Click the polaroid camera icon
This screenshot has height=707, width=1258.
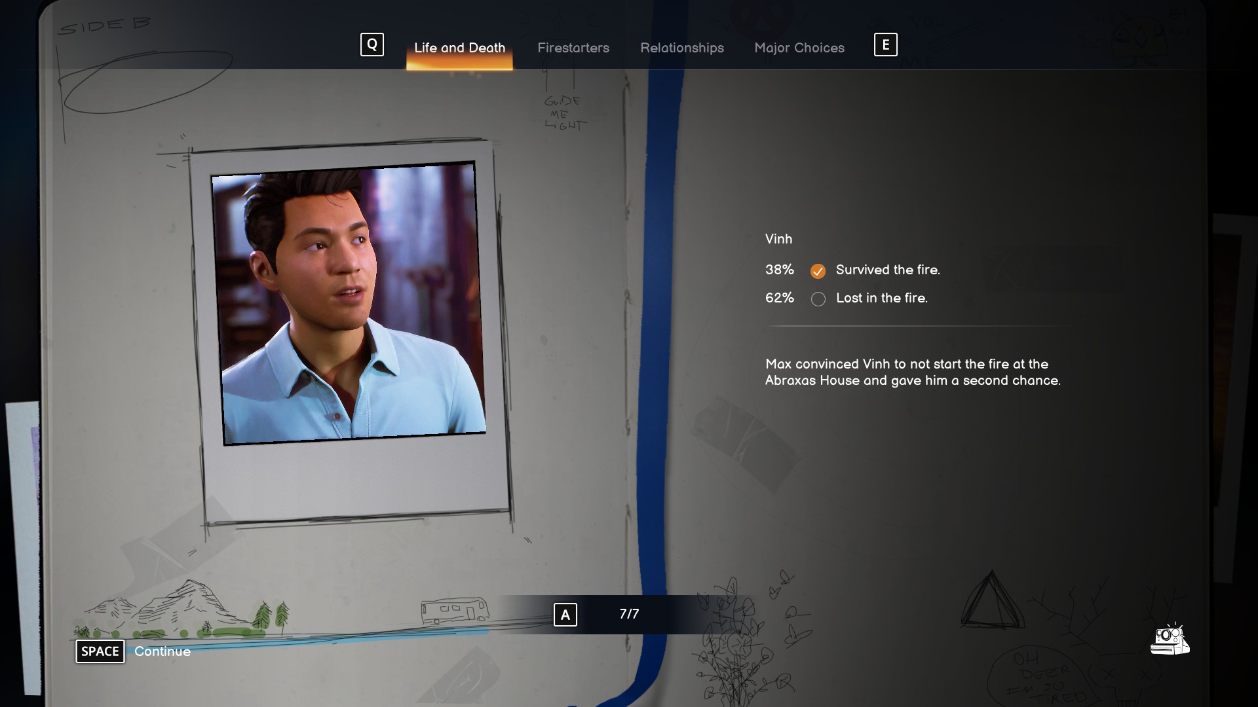(x=1170, y=640)
